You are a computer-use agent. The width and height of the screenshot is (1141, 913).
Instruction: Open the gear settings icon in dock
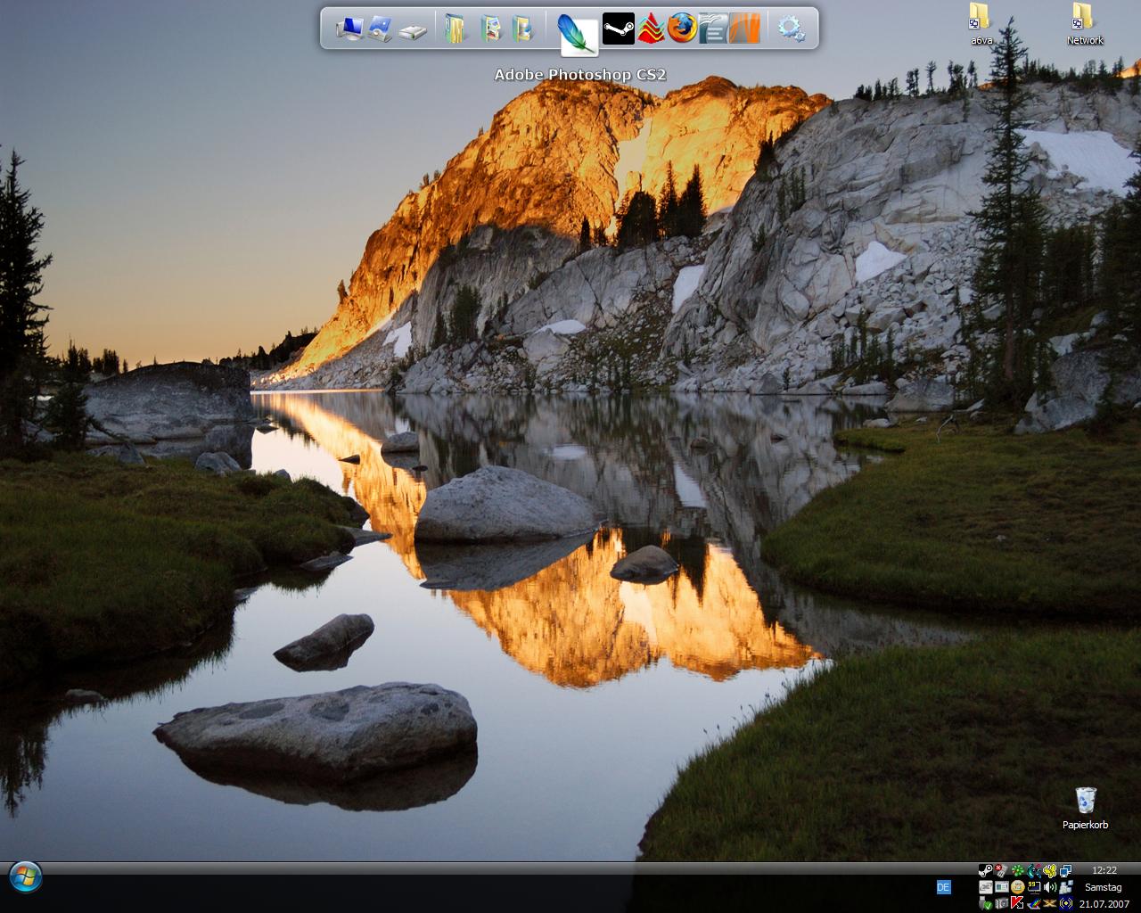tap(791, 29)
